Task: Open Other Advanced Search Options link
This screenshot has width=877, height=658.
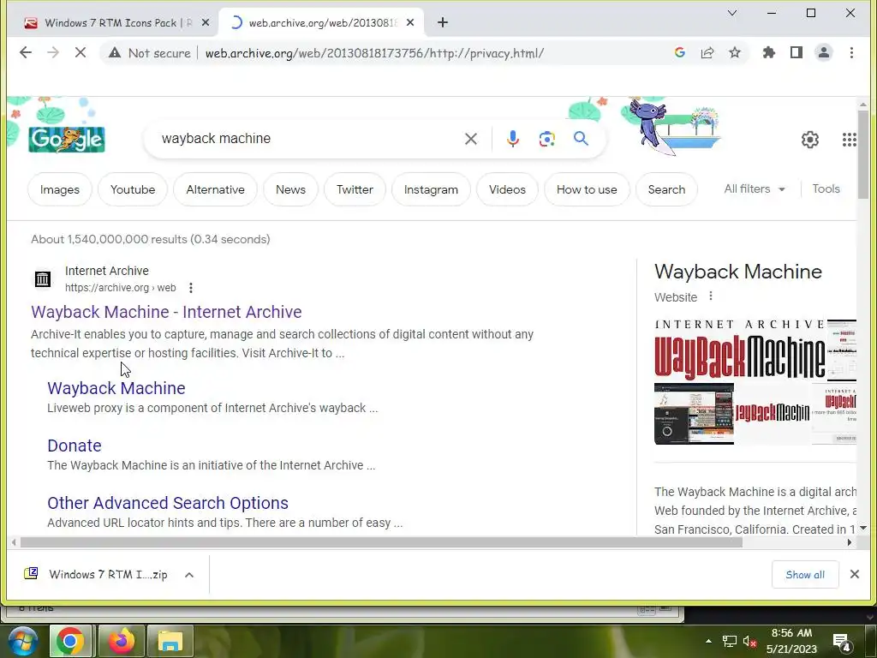Action: coord(168,503)
